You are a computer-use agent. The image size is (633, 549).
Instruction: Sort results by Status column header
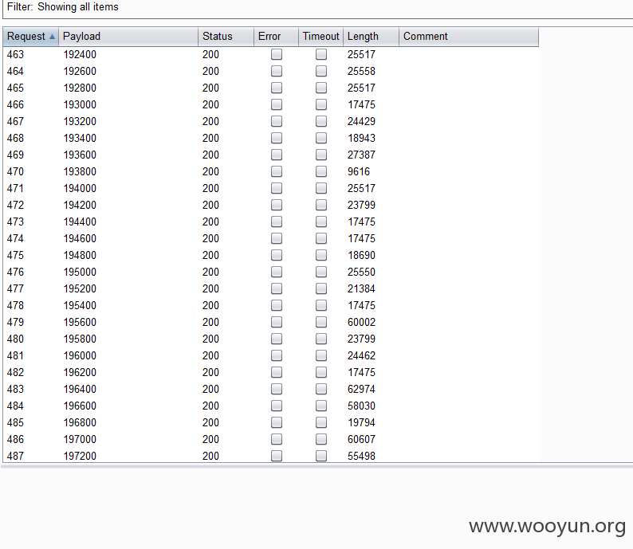(x=226, y=37)
